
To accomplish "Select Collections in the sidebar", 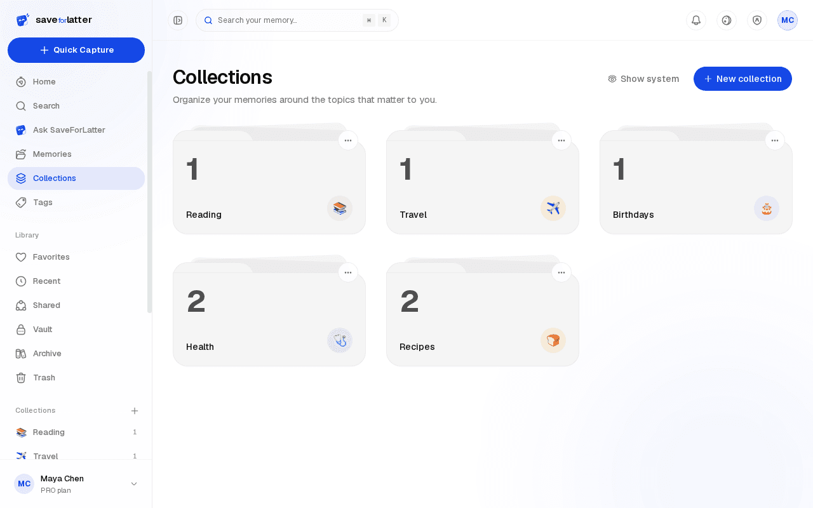I will 76,178.
